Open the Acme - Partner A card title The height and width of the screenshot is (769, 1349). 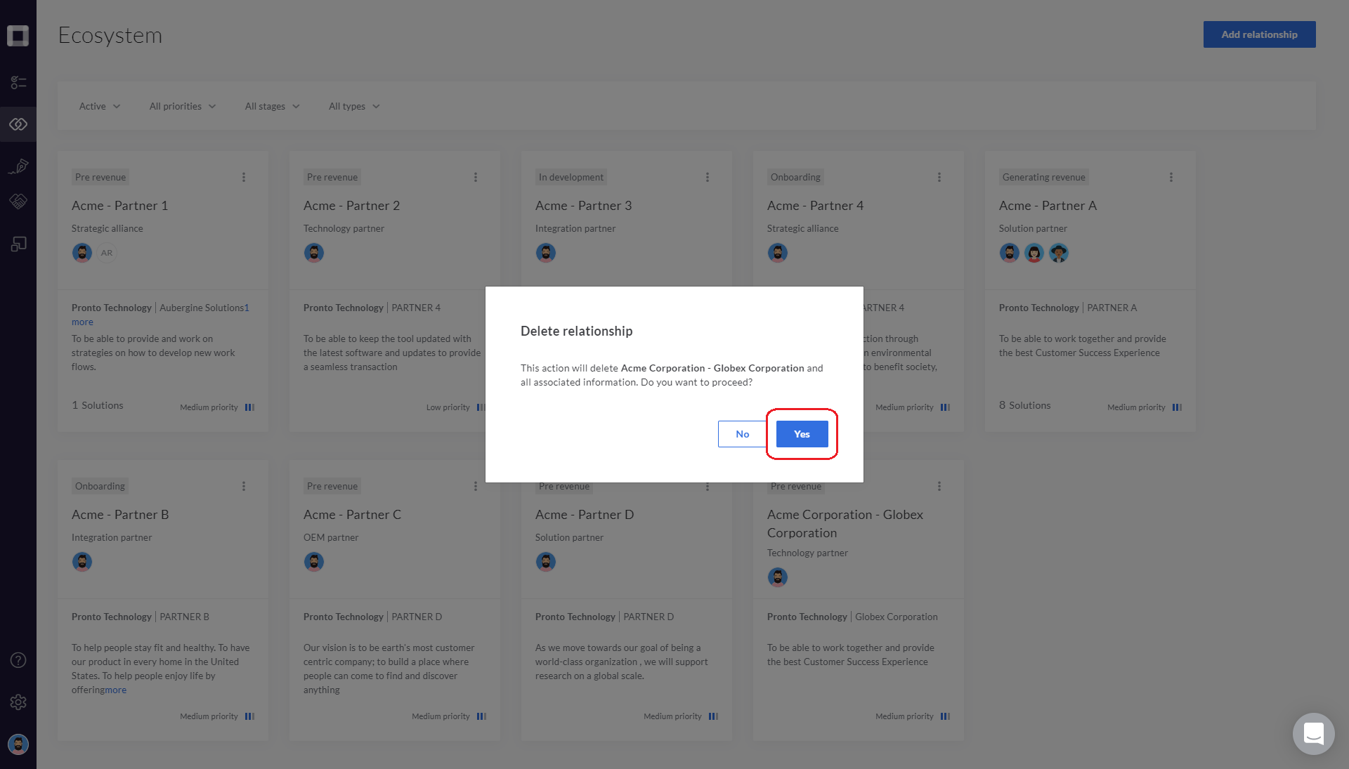(x=1048, y=206)
